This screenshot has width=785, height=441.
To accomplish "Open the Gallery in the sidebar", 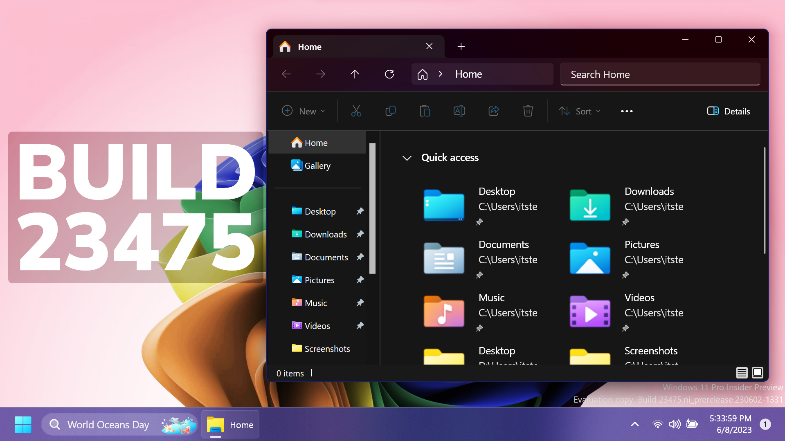I will [317, 166].
